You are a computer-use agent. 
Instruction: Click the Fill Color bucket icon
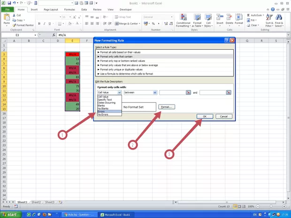tap(70, 23)
